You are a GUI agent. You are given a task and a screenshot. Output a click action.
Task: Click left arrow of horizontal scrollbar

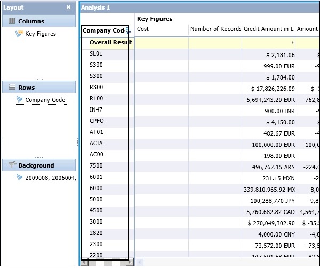point(84,262)
